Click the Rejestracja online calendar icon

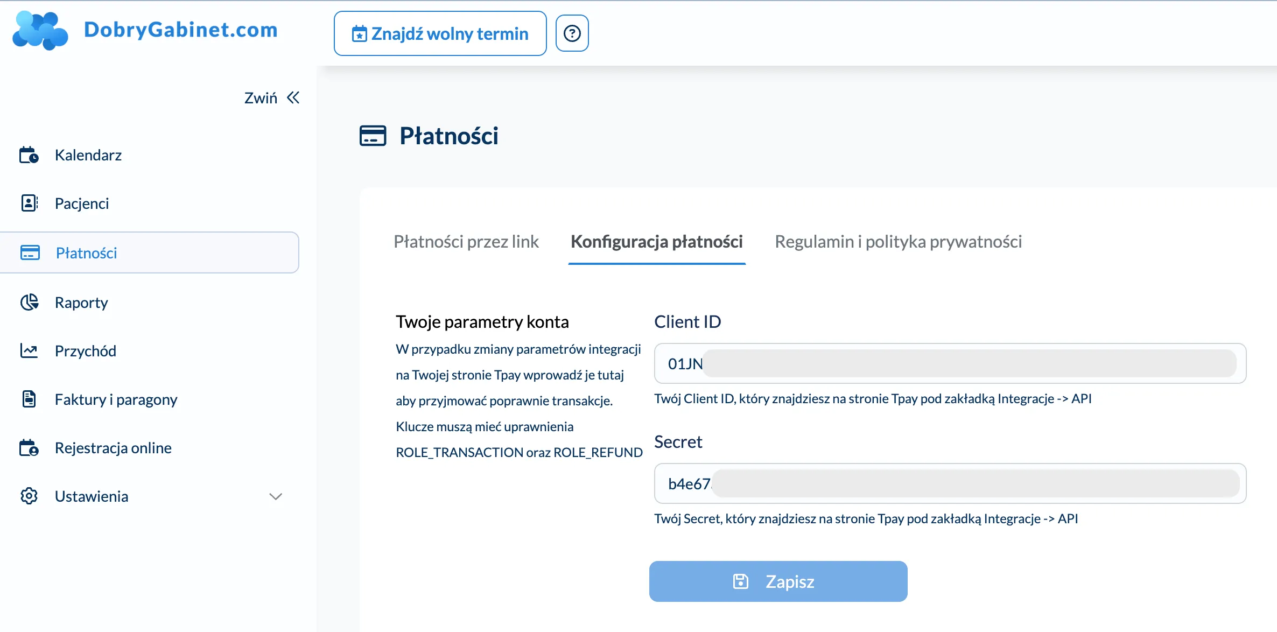point(29,448)
